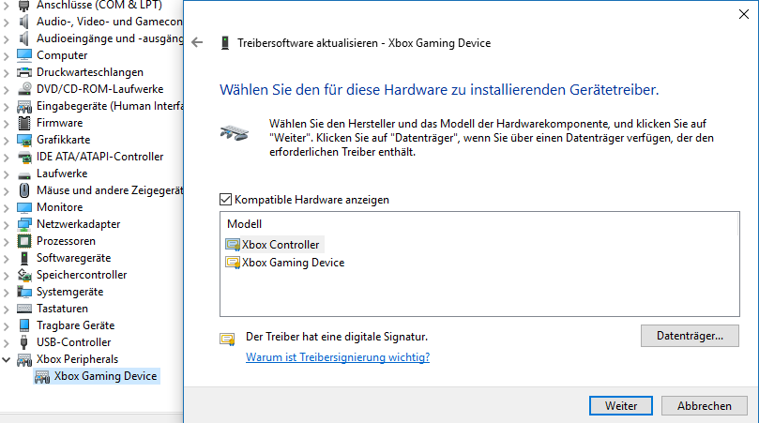The width and height of the screenshot is (759, 423).
Task: Click the Modell column header
Action: pos(245,224)
